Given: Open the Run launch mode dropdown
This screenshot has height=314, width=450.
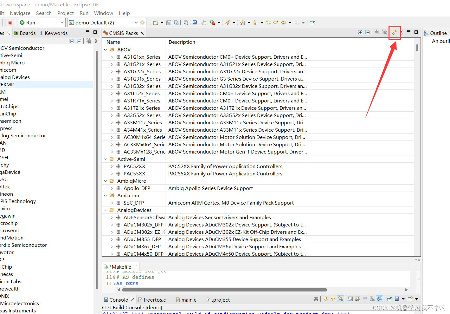Looking at the screenshot, I should (x=62, y=23).
